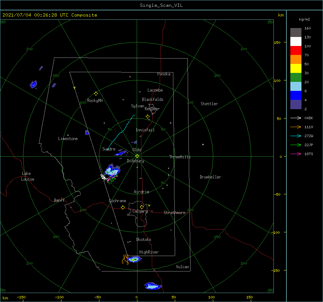323x302 pixels.
Task: Click the Sylvan label
Action: coord(137,106)
